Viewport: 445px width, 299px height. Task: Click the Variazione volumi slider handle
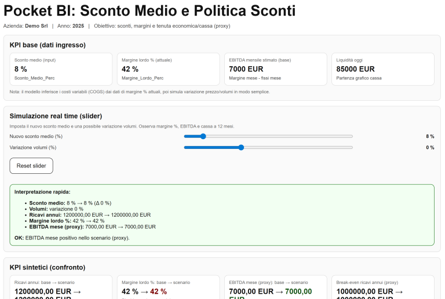click(x=241, y=147)
